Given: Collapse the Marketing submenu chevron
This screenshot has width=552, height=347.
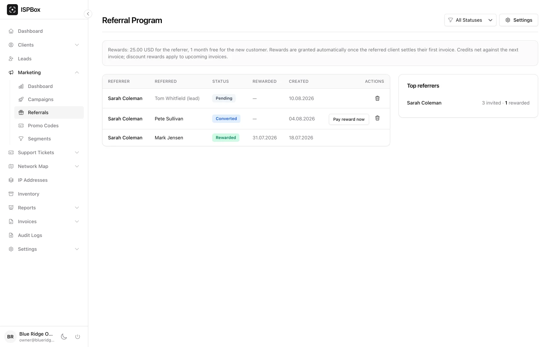Looking at the screenshot, I should 77,72.
